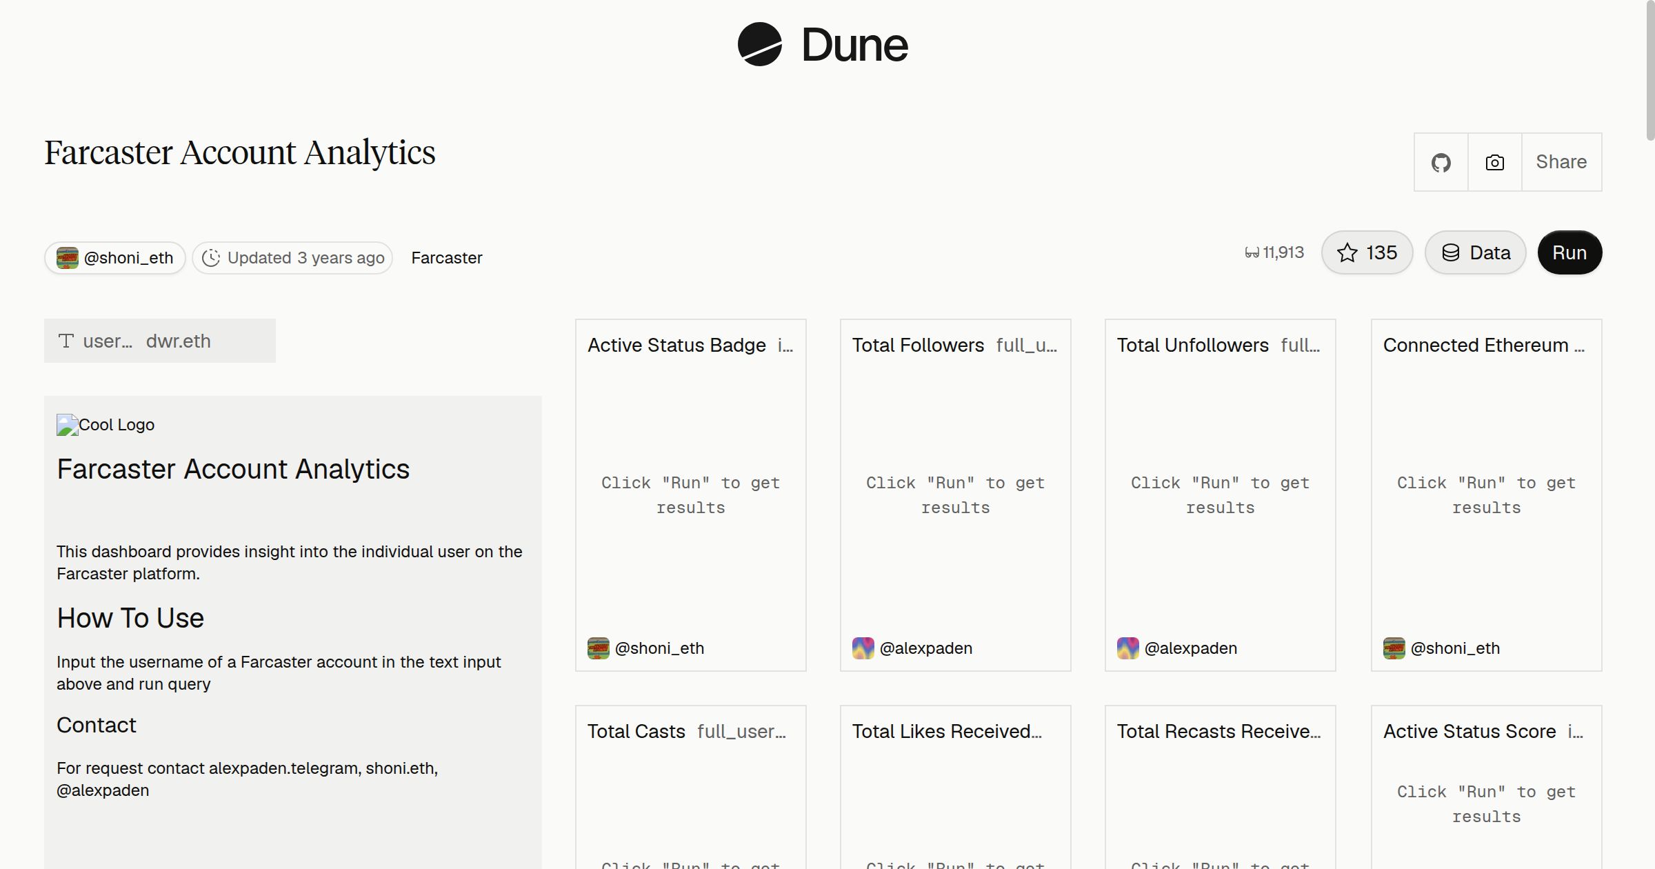Viewport: 1655px width, 869px height.
Task: Click the 11,913 views counter
Action: click(1274, 252)
